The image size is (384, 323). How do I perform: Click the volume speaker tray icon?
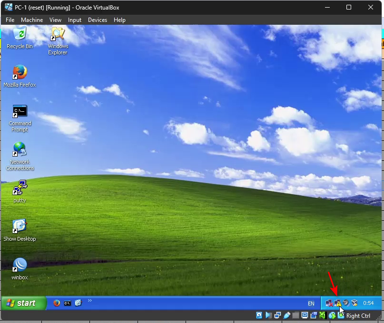click(x=346, y=303)
